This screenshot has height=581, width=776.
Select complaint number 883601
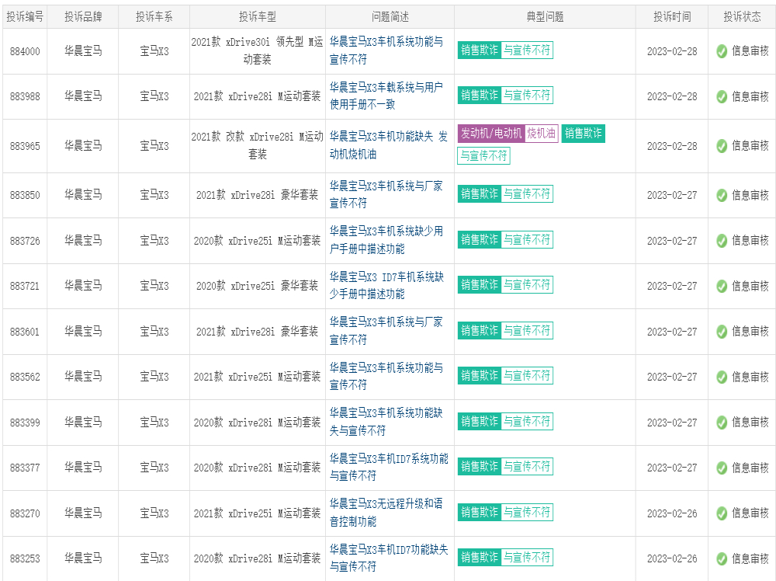pos(25,332)
